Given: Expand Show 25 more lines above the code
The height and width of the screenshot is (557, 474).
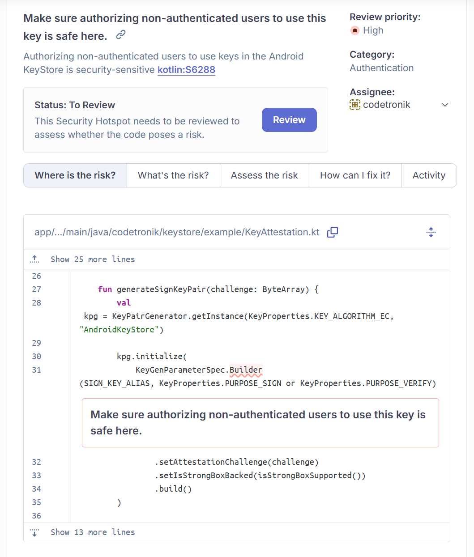Looking at the screenshot, I should click(93, 259).
